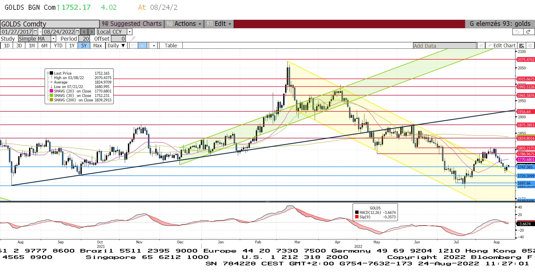Open the Edit menu
Image resolution: width=535 pixels, height=279 pixels.
[219, 24]
